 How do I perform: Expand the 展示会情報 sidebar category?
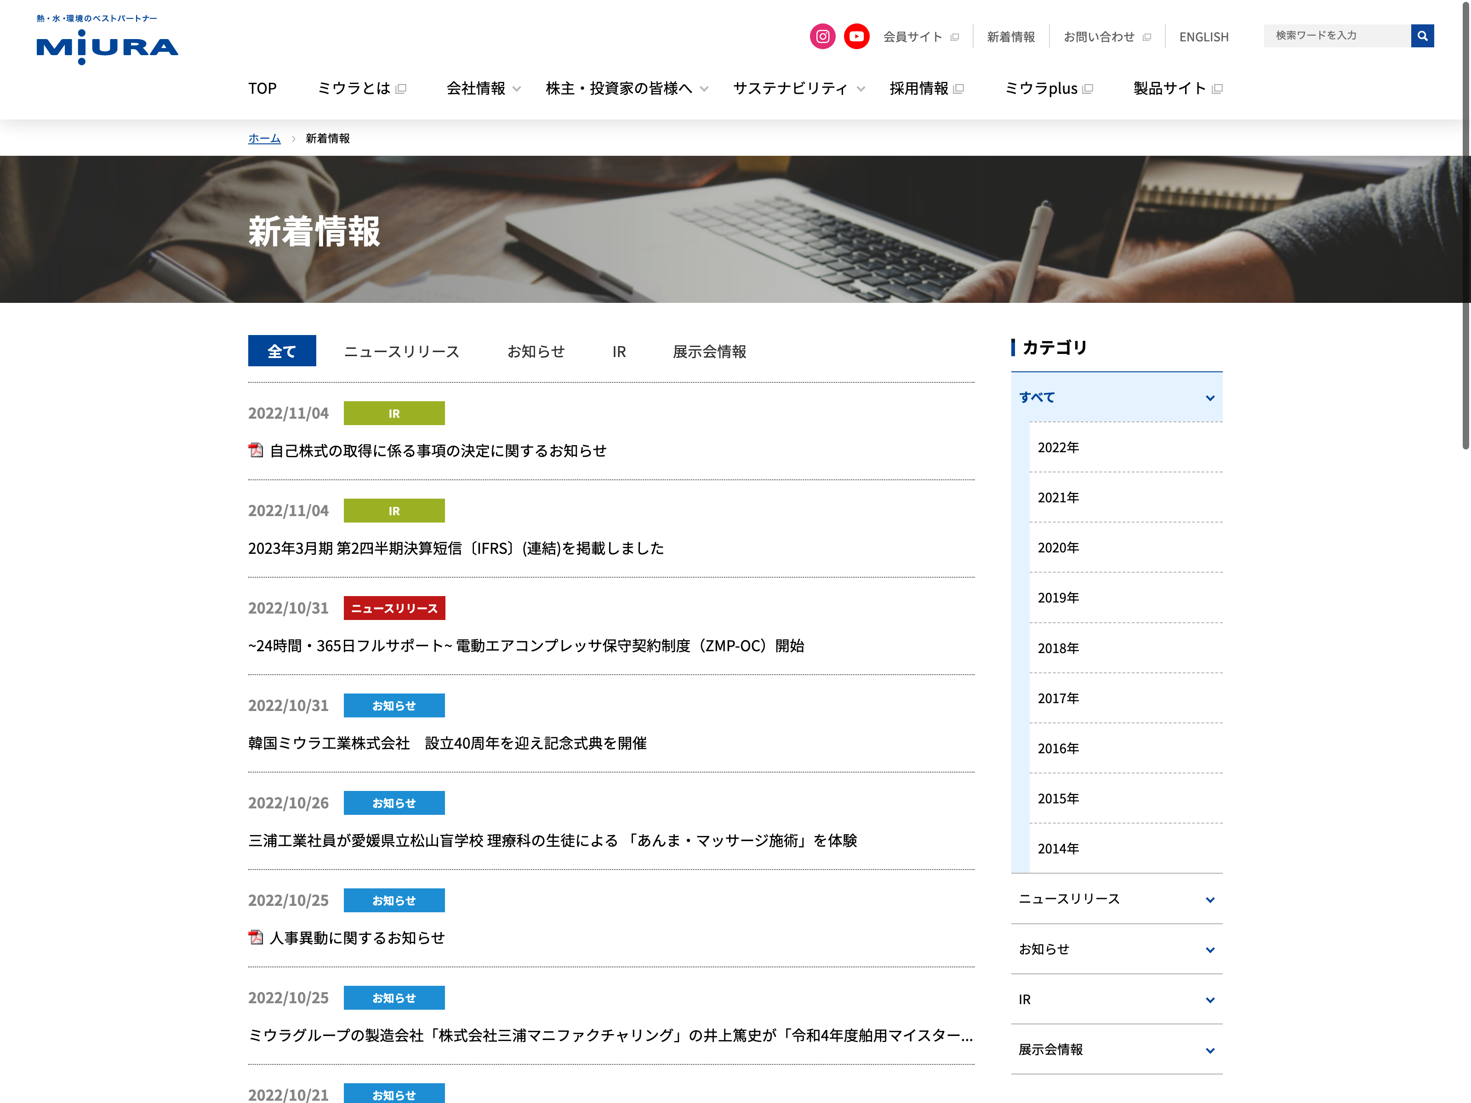click(x=1209, y=1050)
